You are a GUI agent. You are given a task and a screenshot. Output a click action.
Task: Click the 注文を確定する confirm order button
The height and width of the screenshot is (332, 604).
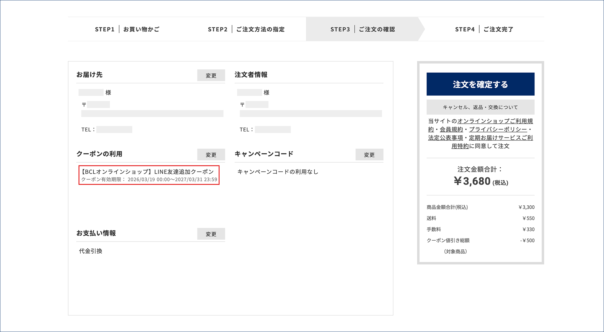point(480,84)
